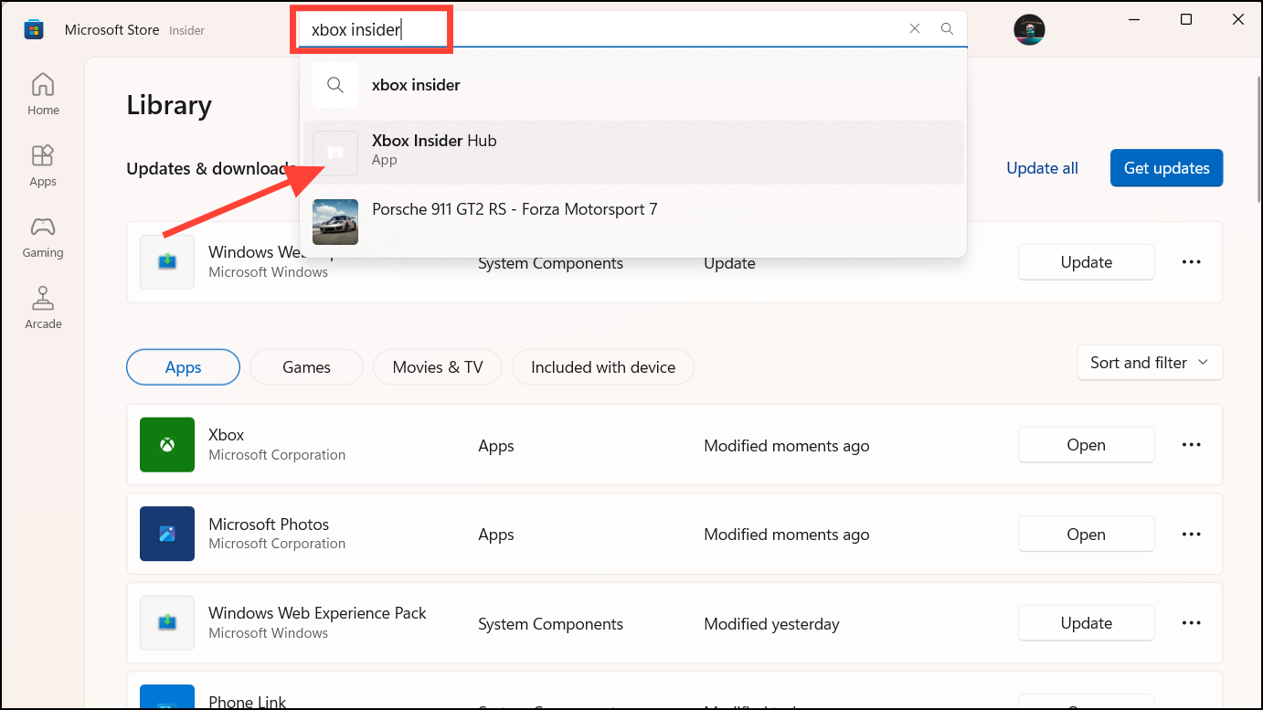
Task: Click the Phone Link app icon
Action: [167, 696]
